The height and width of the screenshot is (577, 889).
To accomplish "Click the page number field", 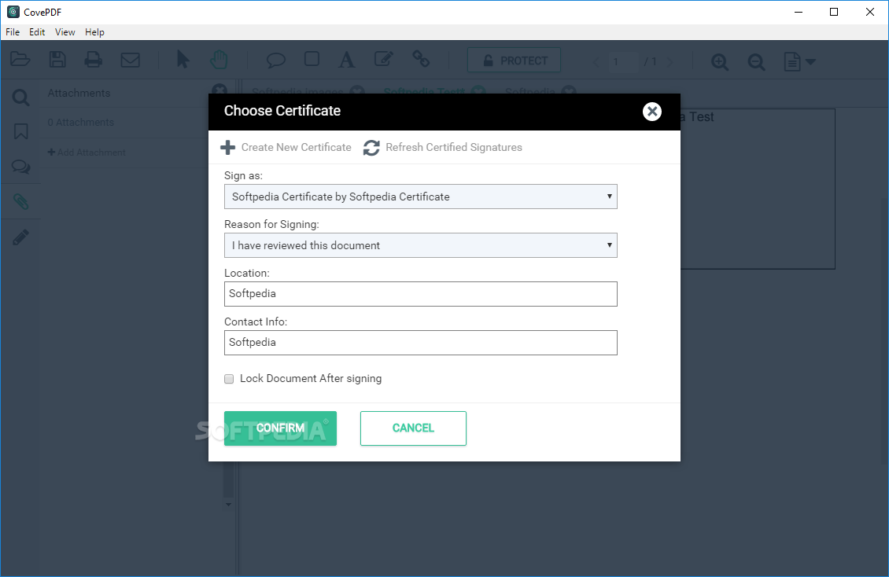I will click(x=622, y=61).
